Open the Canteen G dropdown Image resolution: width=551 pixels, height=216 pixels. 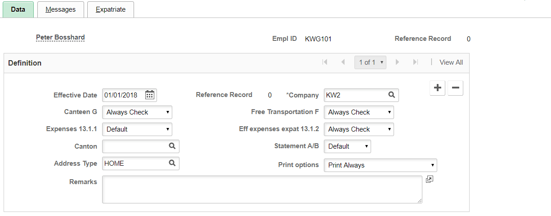click(137, 112)
